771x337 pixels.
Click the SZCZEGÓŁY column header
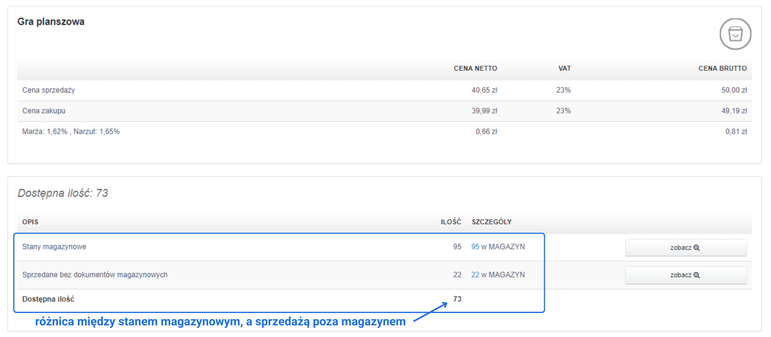tap(491, 222)
